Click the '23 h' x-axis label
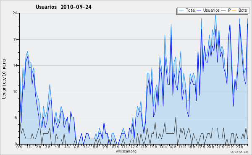Image resolution: width=252 pixels, height=155 pixels. tap(239, 147)
